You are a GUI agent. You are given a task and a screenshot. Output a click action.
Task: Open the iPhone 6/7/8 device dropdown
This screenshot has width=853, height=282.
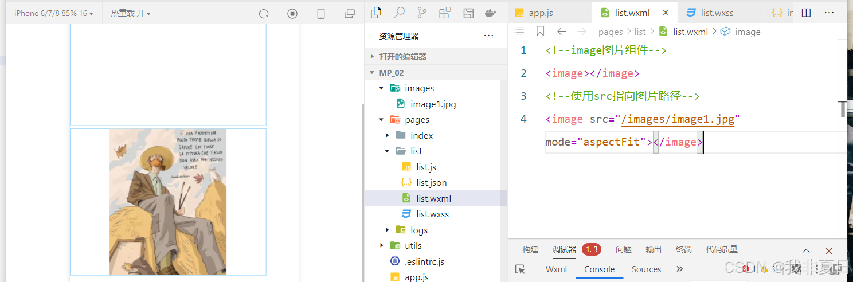coord(54,13)
